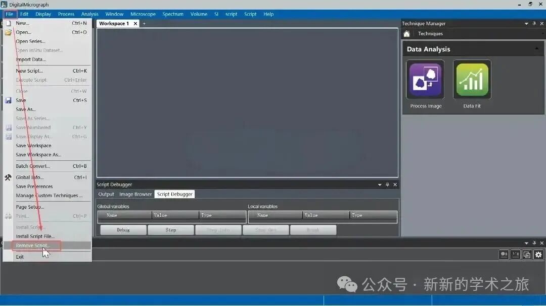The width and height of the screenshot is (546, 306).
Task: Click the DigitalMicrograph title bar app icon
Action: 4,5
